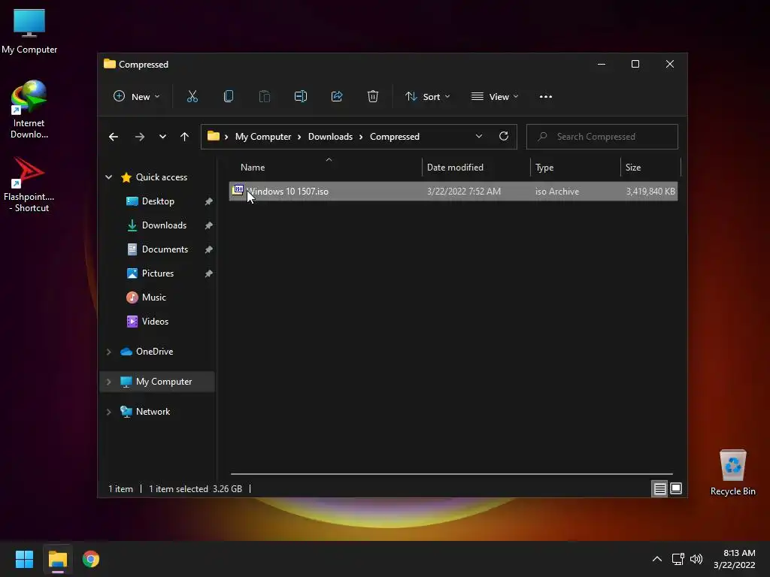770x577 pixels.
Task: Open OneDrive in navigation pane
Action: point(154,352)
